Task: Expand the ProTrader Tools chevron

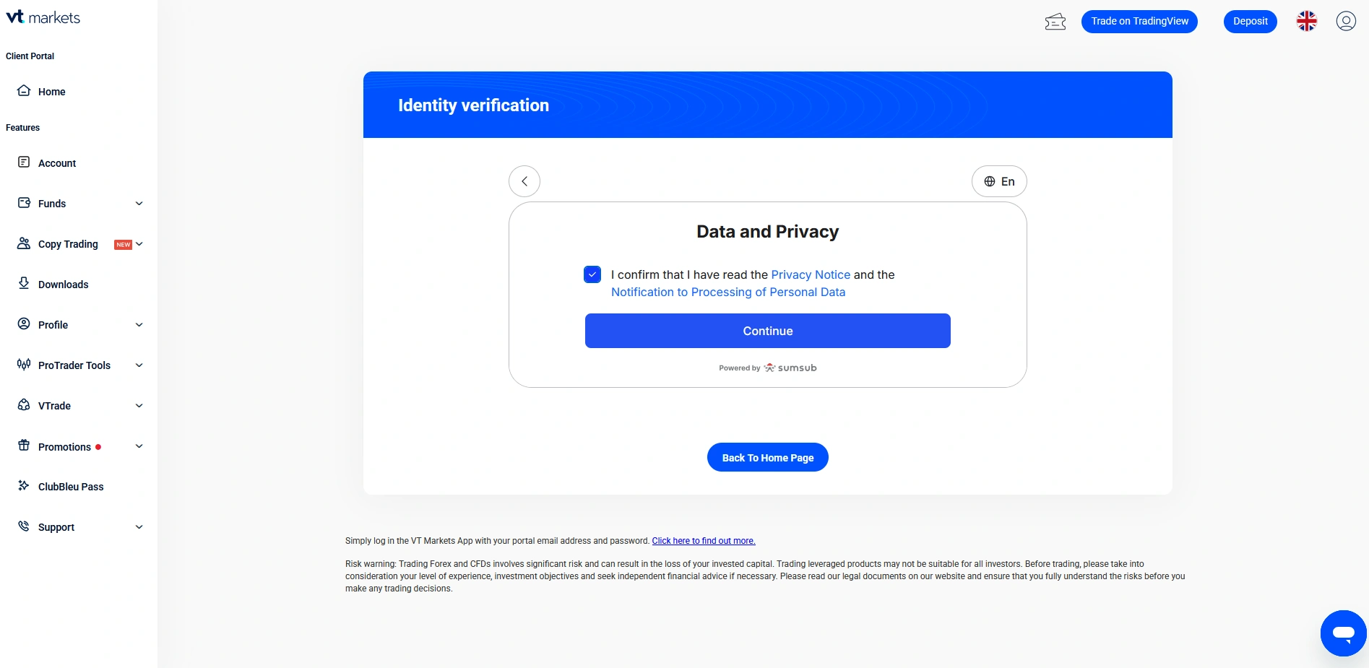Action: point(139,365)
